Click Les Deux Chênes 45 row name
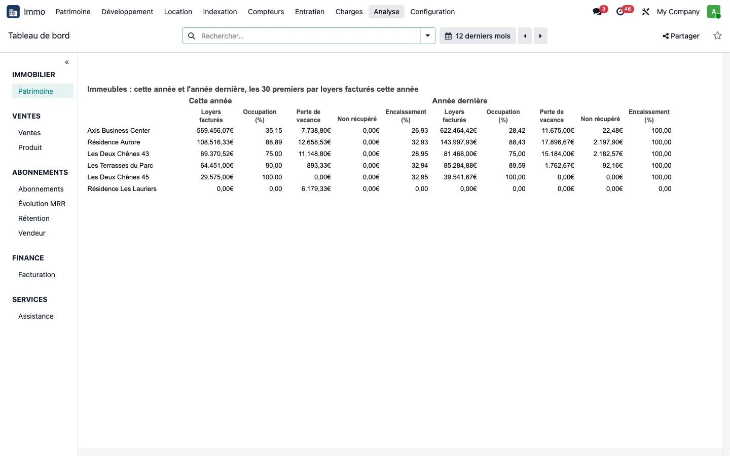 pyautogui.click(x=118, y=177)
